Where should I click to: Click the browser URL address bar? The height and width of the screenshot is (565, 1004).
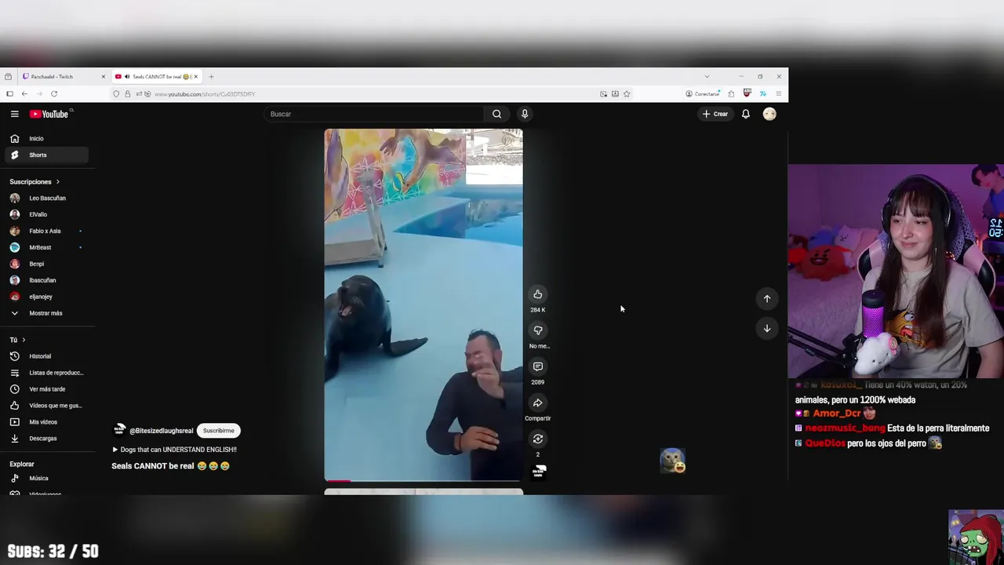(x=369, y=93)
